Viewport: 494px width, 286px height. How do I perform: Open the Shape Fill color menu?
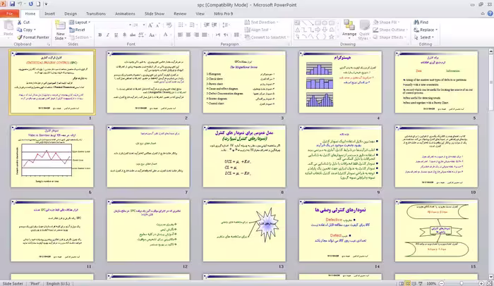387,23
